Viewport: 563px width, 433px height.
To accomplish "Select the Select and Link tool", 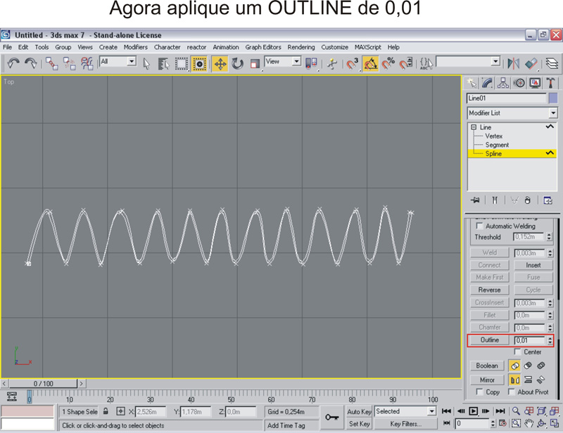I will [x=51, y=63].
